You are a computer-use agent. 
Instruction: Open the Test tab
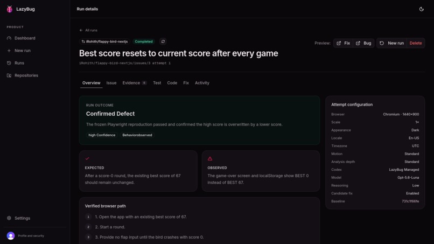pos(157,83)
